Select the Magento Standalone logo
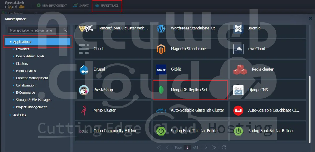Image resolution: width=315 pixels, height=152 pixels. click(161, 49)
